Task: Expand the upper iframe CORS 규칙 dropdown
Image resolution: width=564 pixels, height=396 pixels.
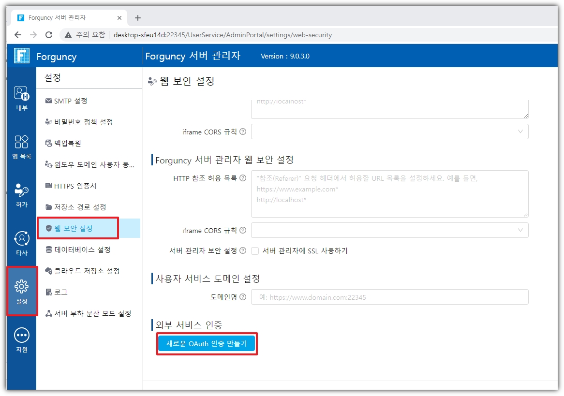Action: [389, 132]
